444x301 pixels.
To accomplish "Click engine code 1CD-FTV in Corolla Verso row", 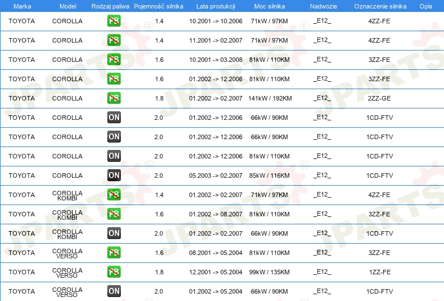I will (379, 291).
